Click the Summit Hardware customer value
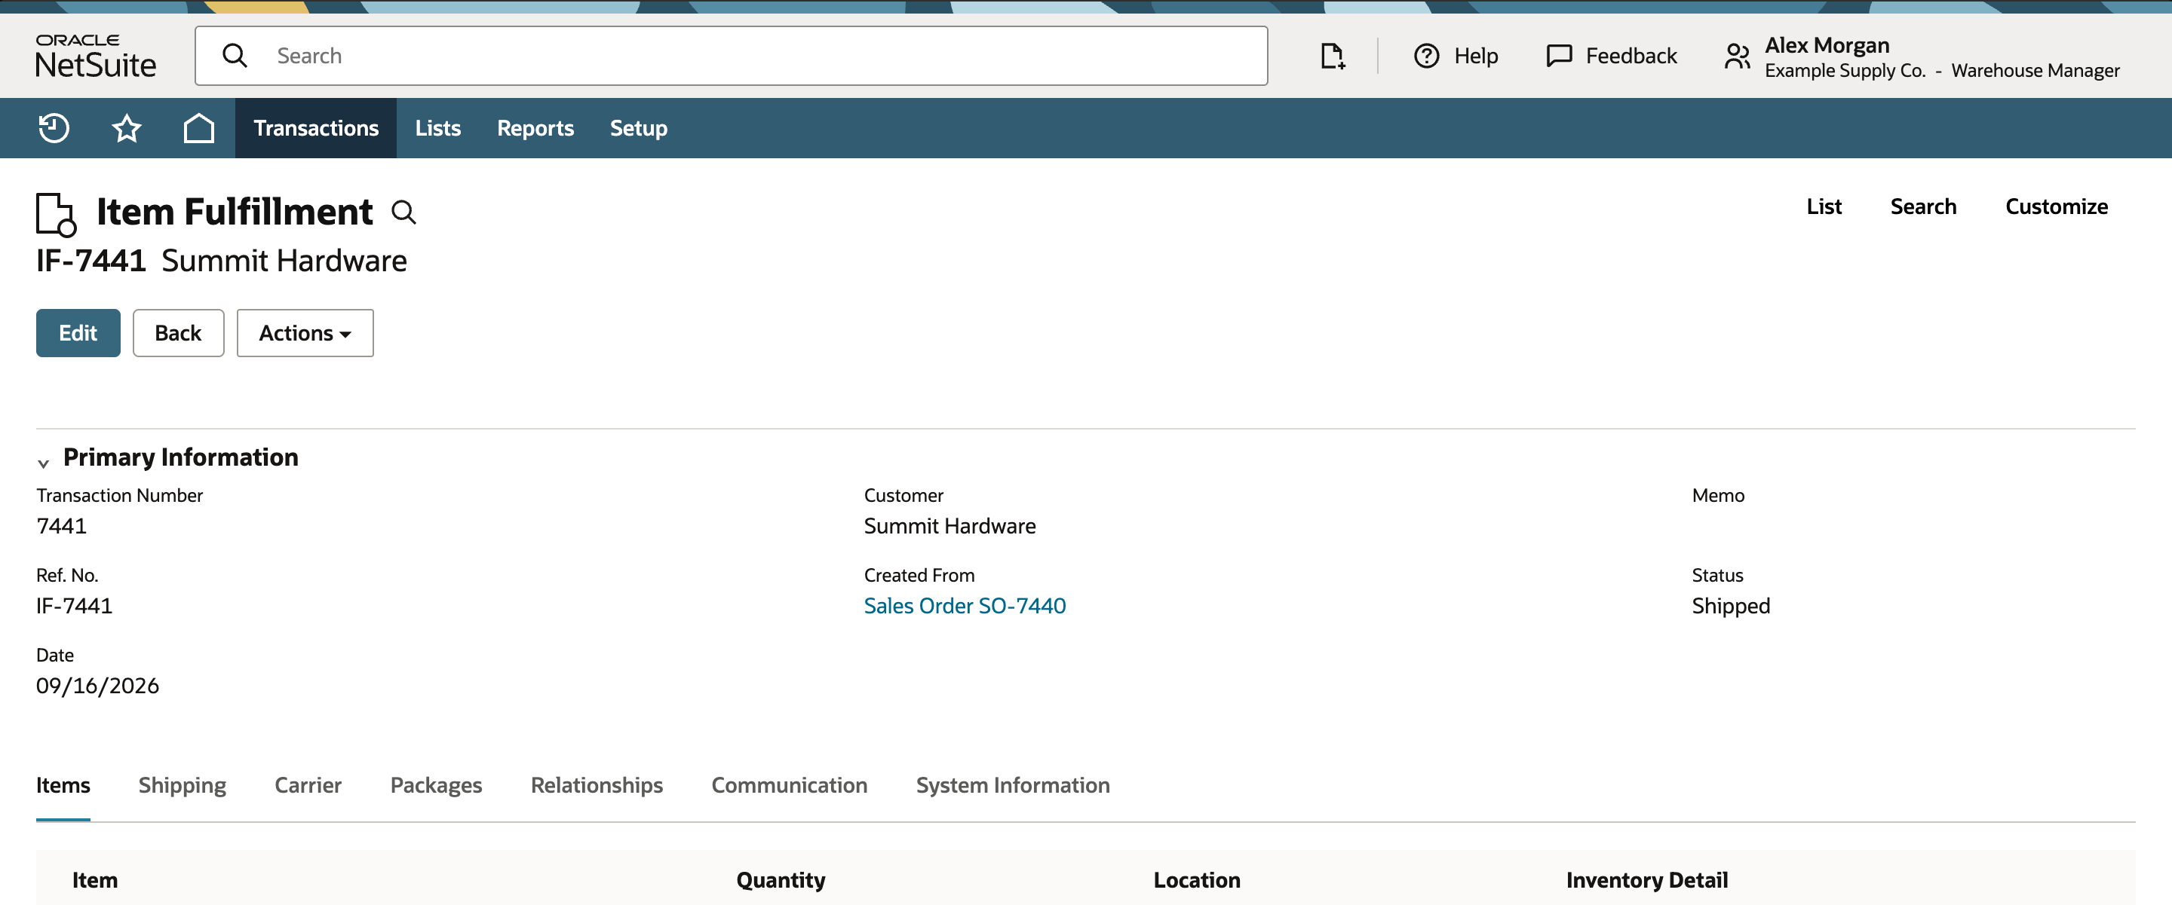The height and width of the screenshot is (905, 2172). pos(949,526)
